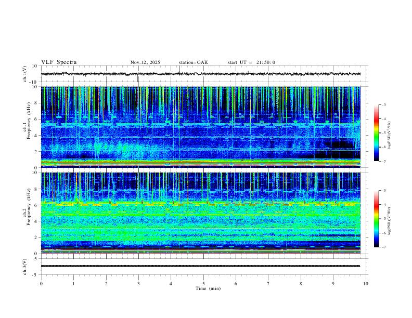Click time axis tick label "5"
The image size is (412, 318).
click(x=203, y=284)
